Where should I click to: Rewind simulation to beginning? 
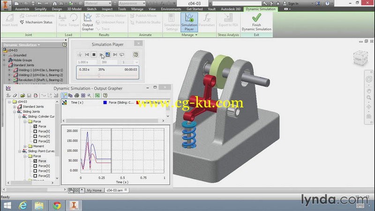87,54
